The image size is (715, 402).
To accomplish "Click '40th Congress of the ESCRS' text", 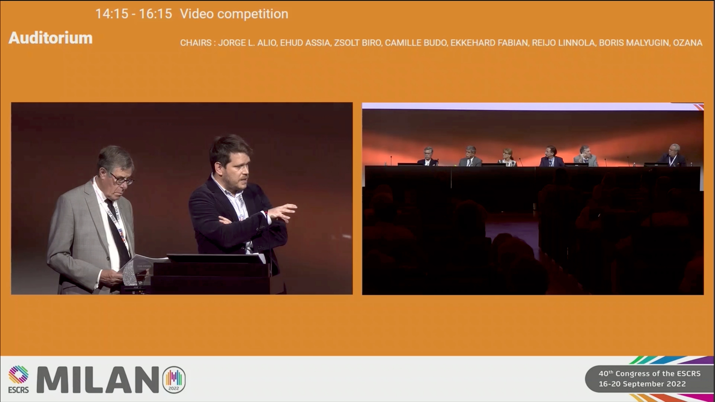I will pyautogui.click(x=649, y=373).
